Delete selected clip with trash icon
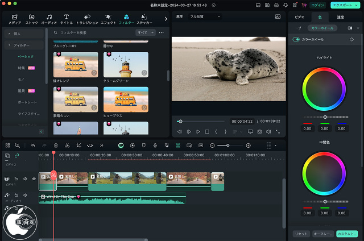Screen dimensions: 364x241 pyautogui.click(x=56, y=146)
